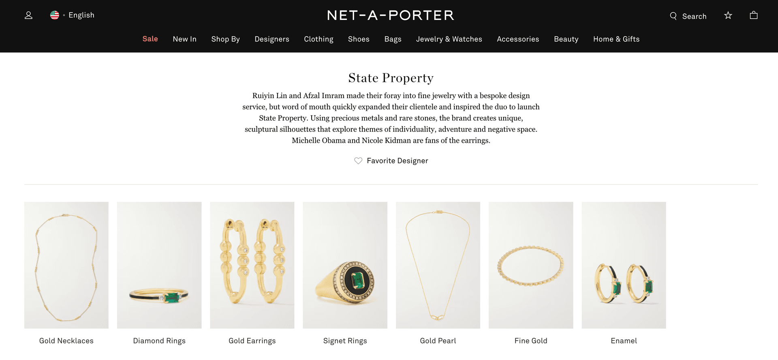Open the English language selector
The image size is (778, 360).
coord(81,15)
